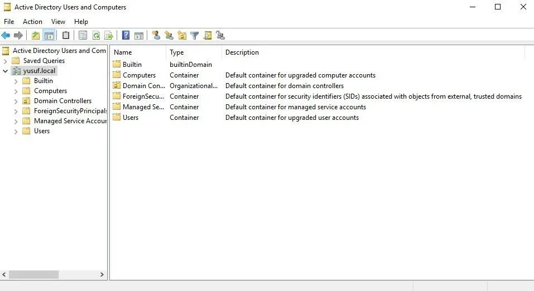Click the Back arrow in toolbar
Viewport: 534px width, 291px height.
coord(6,35)
